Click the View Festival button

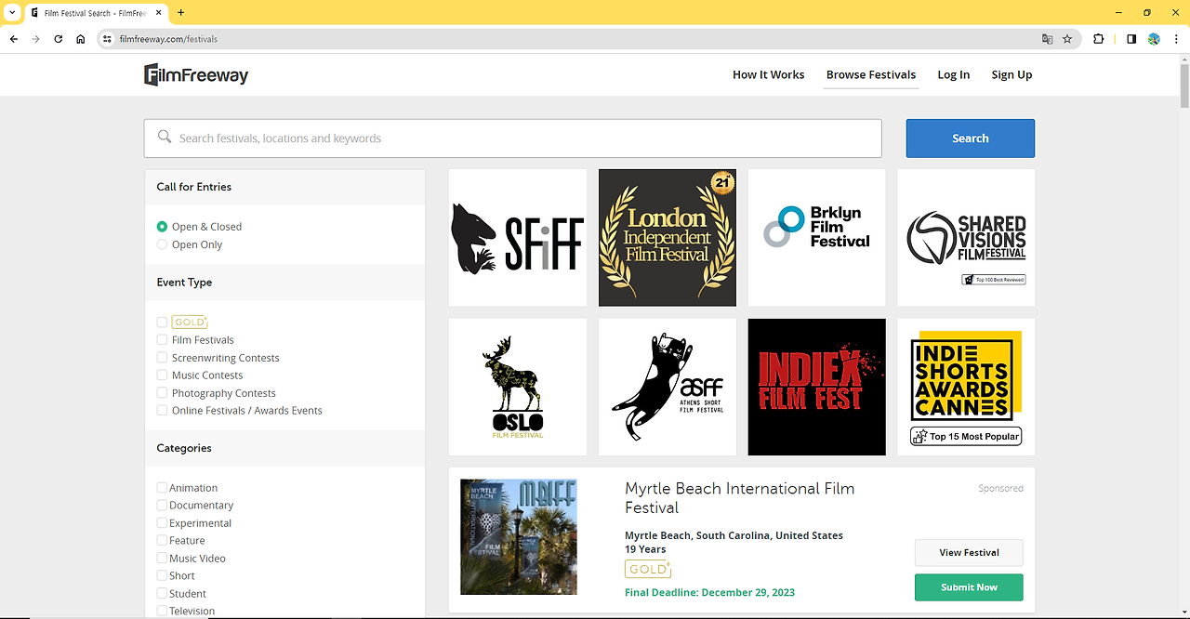pos(969,552)
